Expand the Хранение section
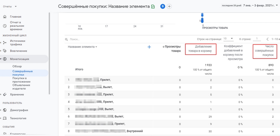This screenshot has width=280, height=136. click(x=1, y=95)
